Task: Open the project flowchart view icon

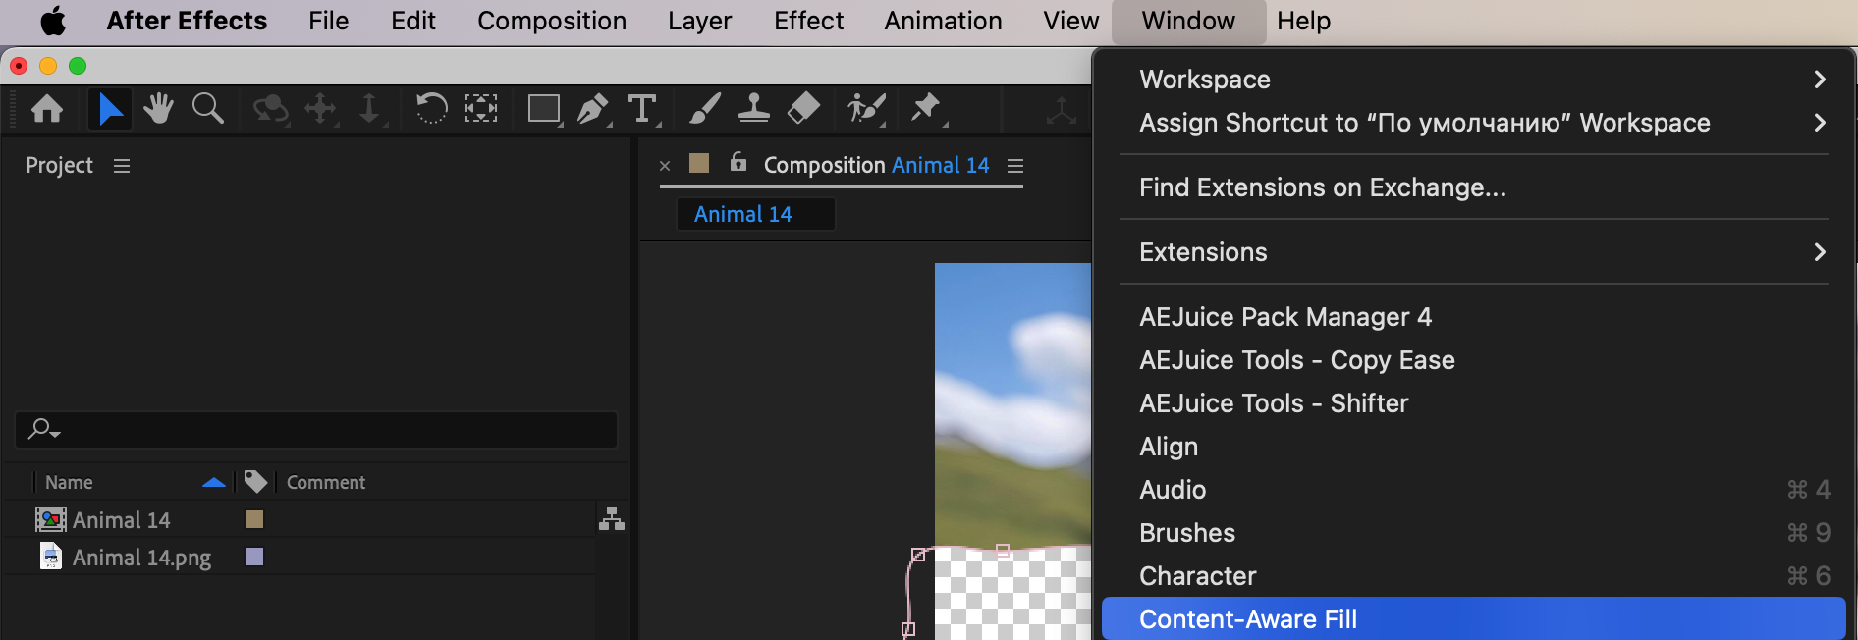Action: pos(612,518)
